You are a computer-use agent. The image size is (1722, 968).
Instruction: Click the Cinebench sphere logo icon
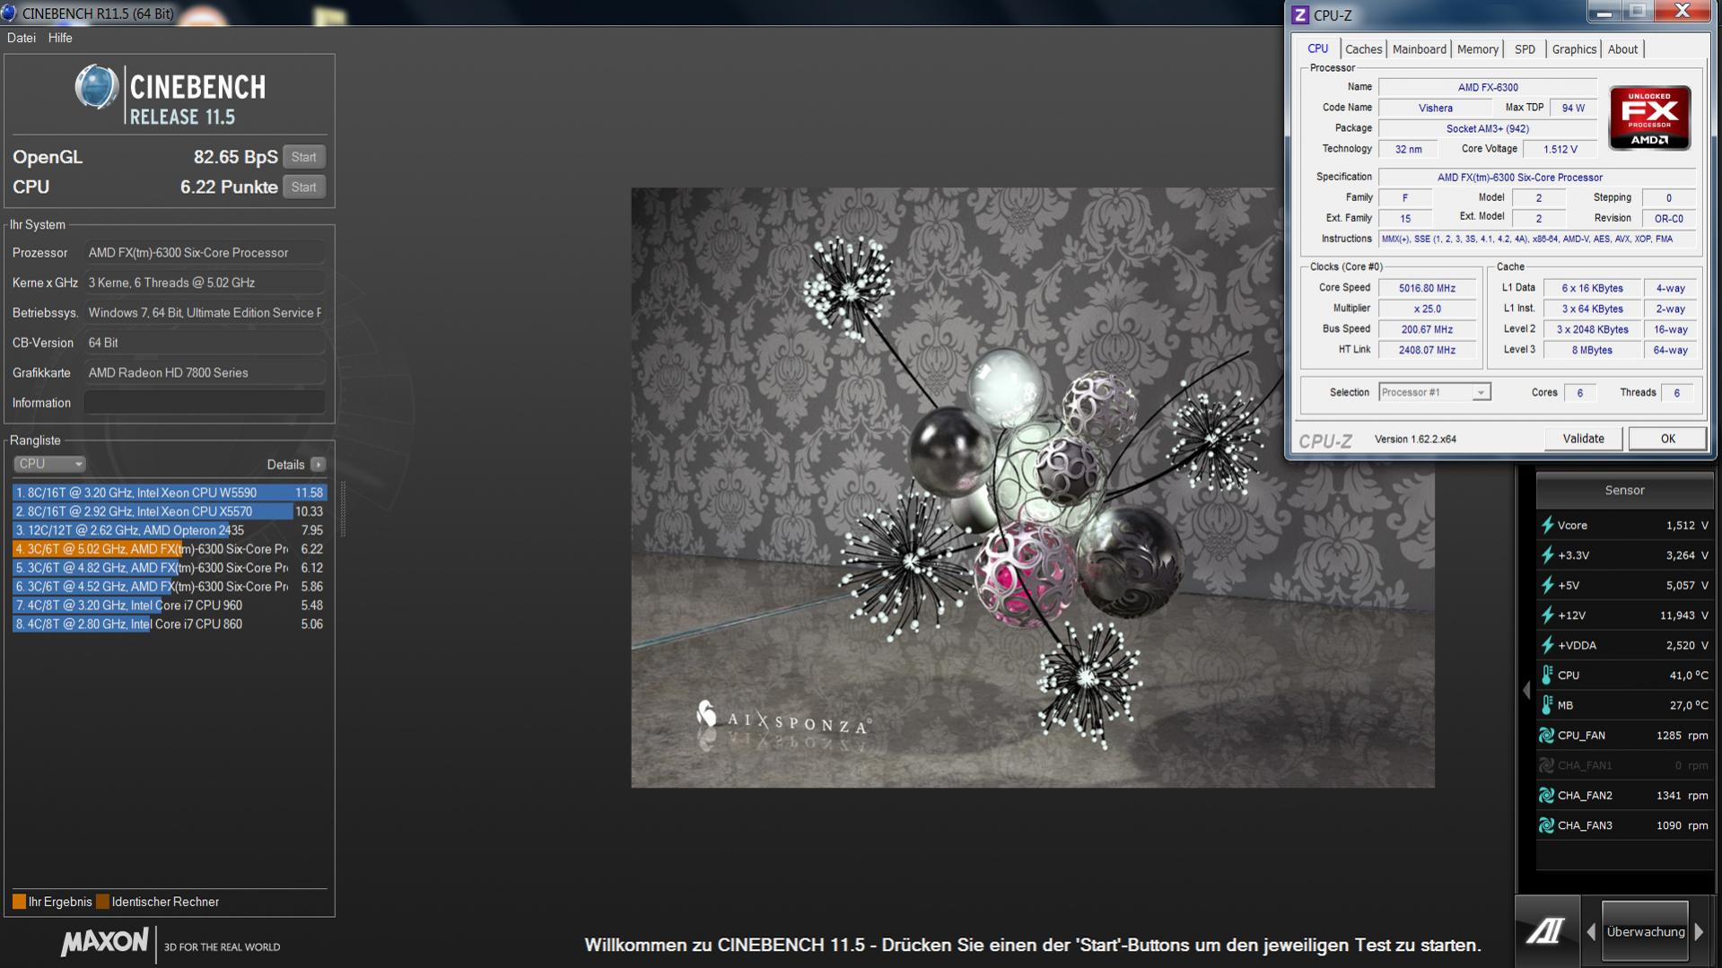[97, 88]
